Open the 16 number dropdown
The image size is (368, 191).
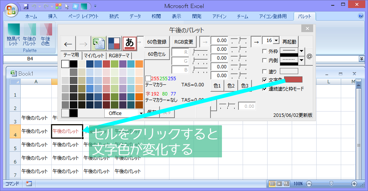point(276,40)
